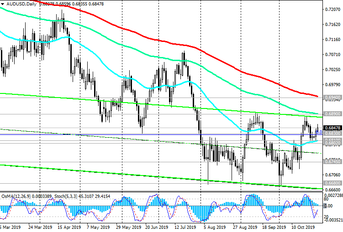Screen dimensions: 343x232
Task: Click the -0.003521 oscillator scale minimum
Action: click(x=333, y=220)
